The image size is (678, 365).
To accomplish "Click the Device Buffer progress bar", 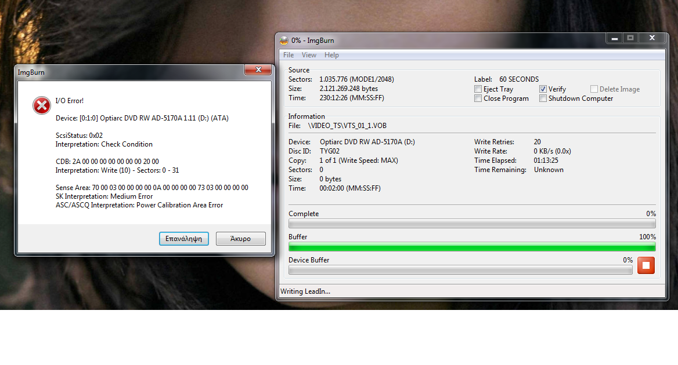I will (460, 270).
